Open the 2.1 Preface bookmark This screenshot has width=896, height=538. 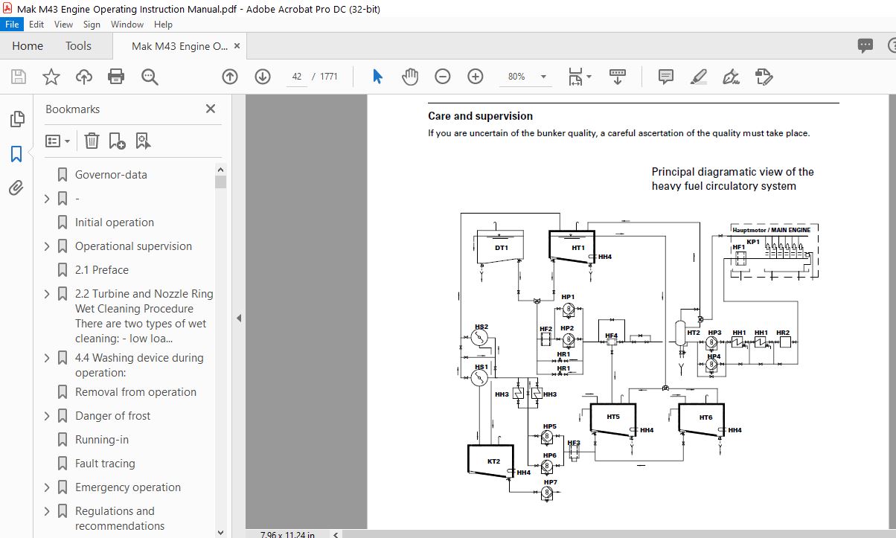pyautogui.click(x=102, y=270)
